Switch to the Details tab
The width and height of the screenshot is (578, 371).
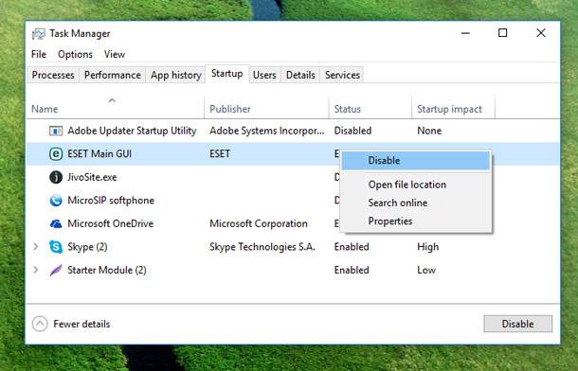(x=300, y=75)
